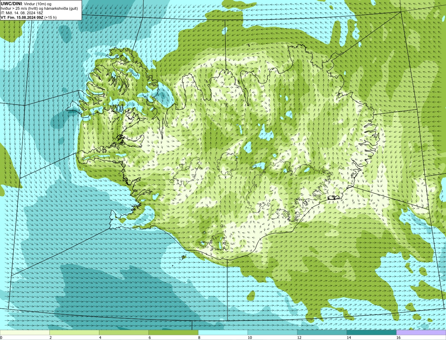This screenshot has width=446, height=340.
Task: Click the '12' tick label on the scale
Action: 299,338
